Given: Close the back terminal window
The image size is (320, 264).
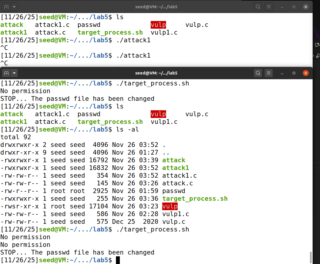Looking at the screenshot, I should point(306,7).
